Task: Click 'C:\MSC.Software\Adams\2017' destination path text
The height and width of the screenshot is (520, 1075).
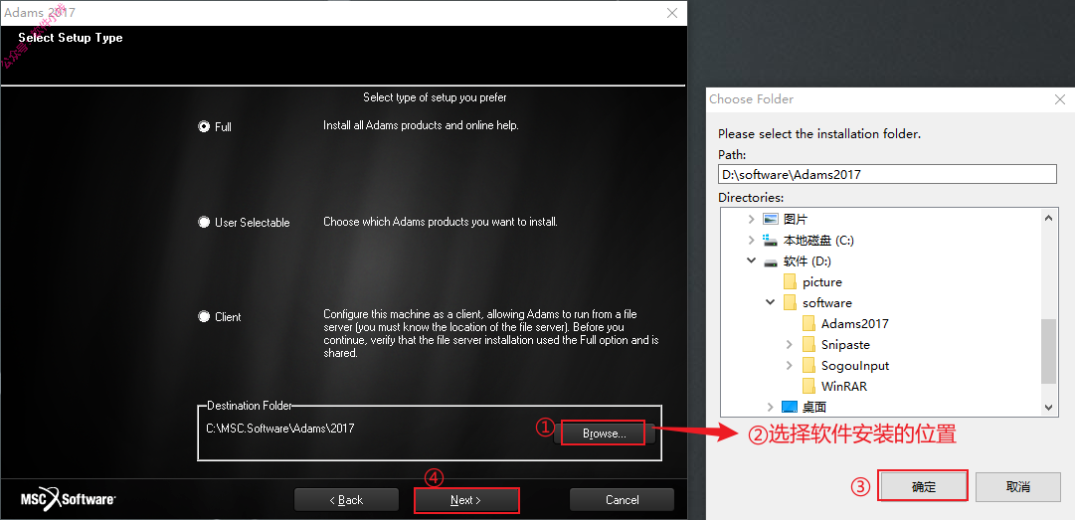Action: click(x=280, y=429)
